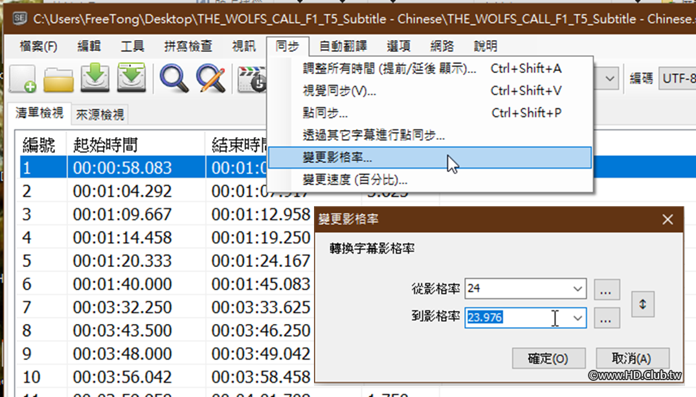Click the 結束時間 column header
The image size is (696, 397).
(x=238, y=145)
